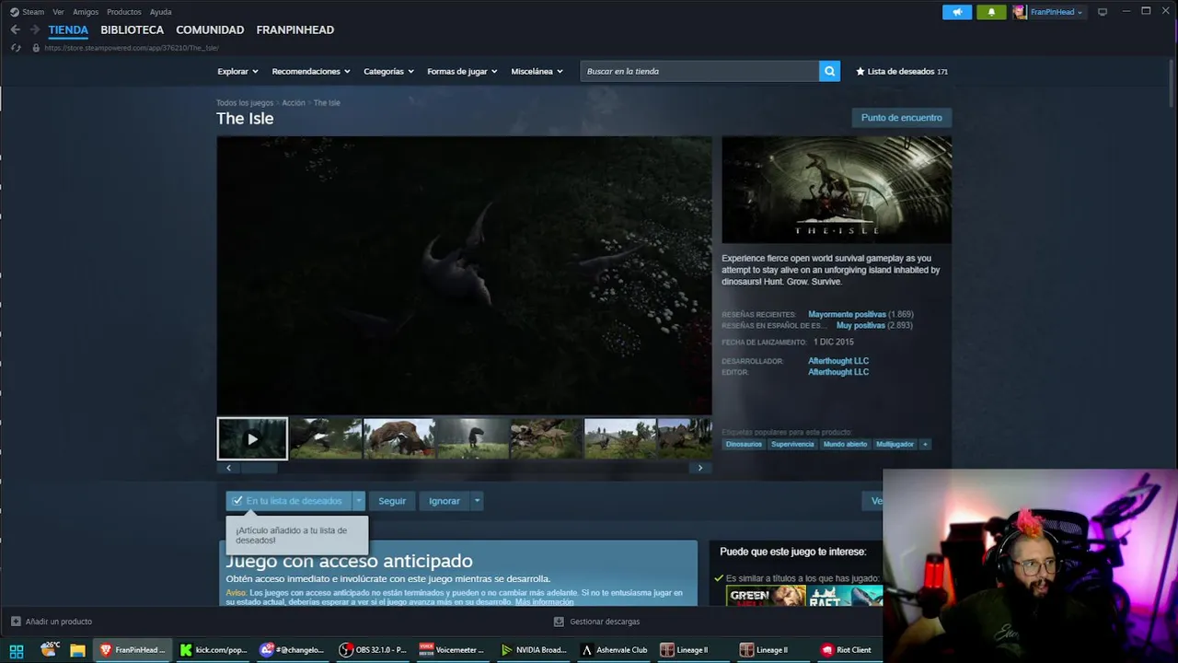Open the Ver menu
Viewport: 1178px width, 663px height.
point(58,12)
